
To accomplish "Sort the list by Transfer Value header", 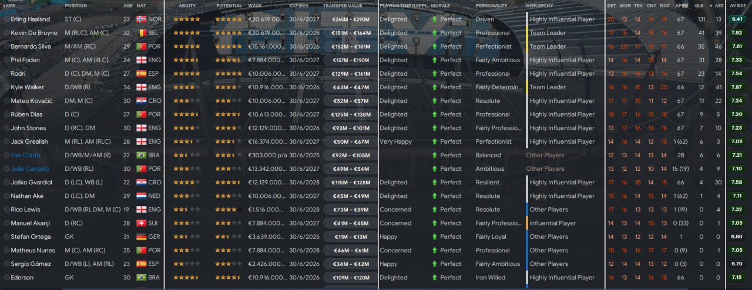I will pyautogui.click(x=343, y=5).
